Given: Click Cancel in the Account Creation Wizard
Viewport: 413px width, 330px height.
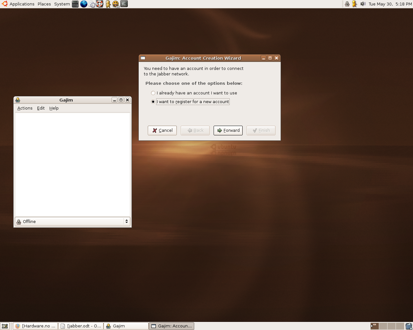Looking at the screenshot, I should [162, 131].
